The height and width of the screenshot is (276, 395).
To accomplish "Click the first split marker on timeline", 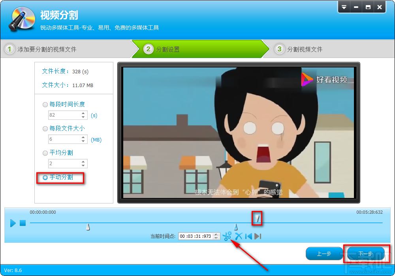I will (x=88, y=227).
